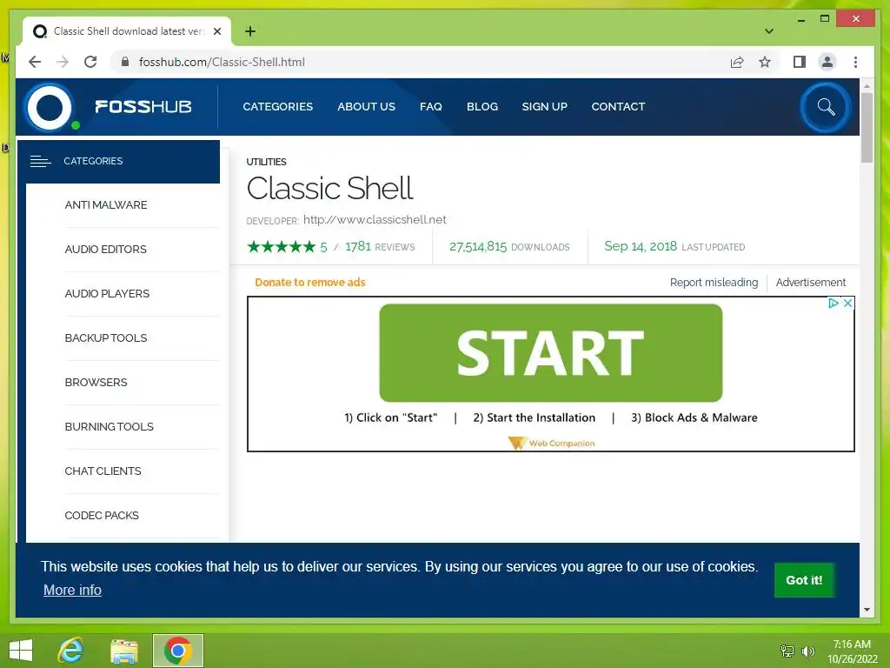The image size is (890, 668).
Task: Close the ad with X icon
Action: 847,304
